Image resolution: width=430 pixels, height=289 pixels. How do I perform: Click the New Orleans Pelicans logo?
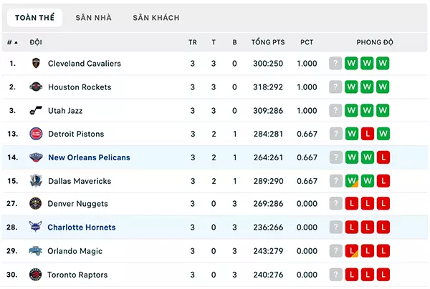[x=36, y=157]
